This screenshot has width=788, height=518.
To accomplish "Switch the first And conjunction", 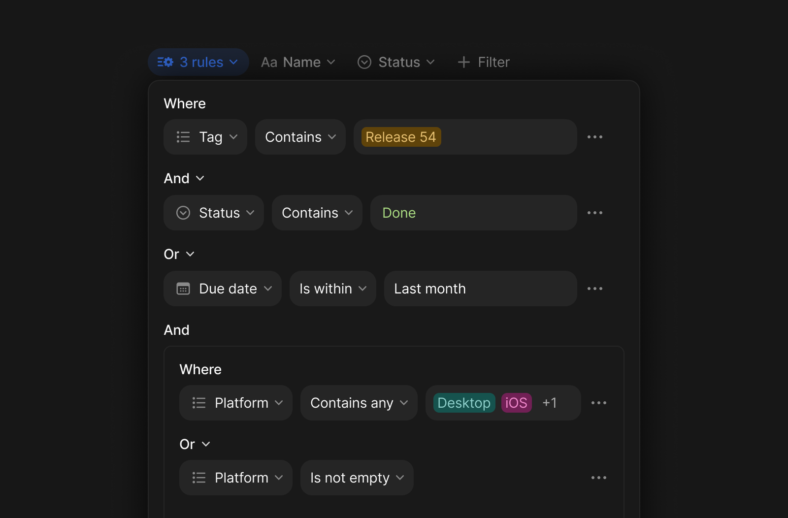I will pyautogui.click(x=184, y=178).
